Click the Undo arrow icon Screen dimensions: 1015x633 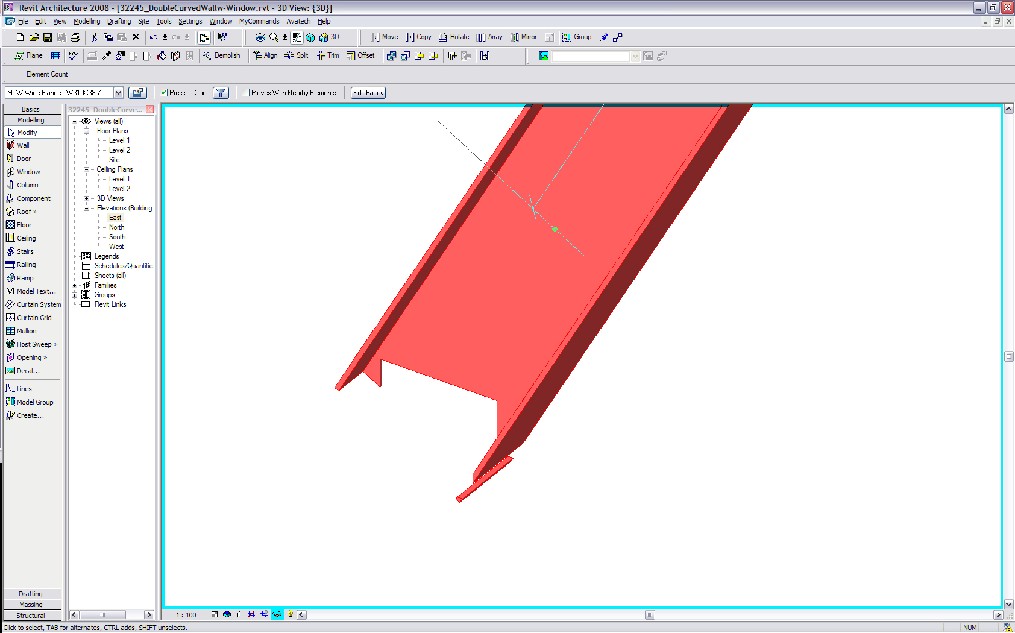[154, 37]
